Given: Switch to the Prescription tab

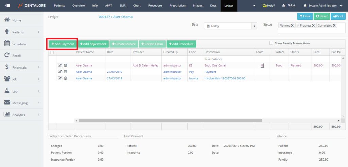Looking at the screenshot, I should pyautogui.click(x=178, y=6).
